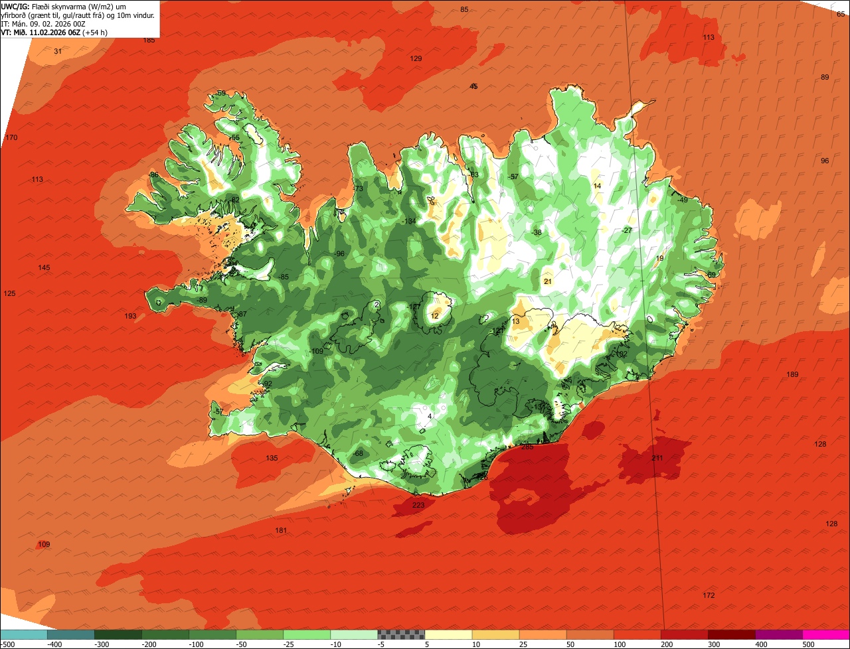Click the map value -49 on the east coast
850x649 pixels.
[x=683, y=200]
